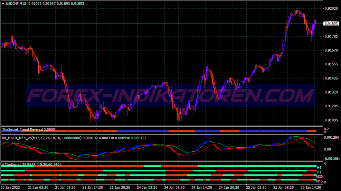Screen dimensions: 341x191
Task: Click the 21 Jan 08:30 time label
Action: (65, 188)
